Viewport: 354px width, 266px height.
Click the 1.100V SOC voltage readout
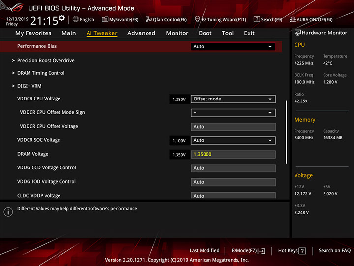tap(179, 141)
